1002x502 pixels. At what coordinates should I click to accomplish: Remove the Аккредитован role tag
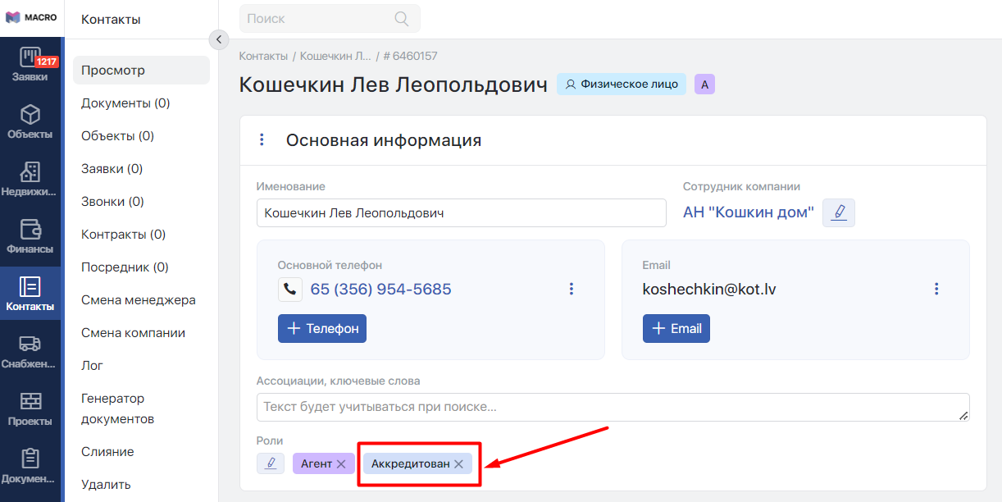pyautogui.click(x=459, y=464)
